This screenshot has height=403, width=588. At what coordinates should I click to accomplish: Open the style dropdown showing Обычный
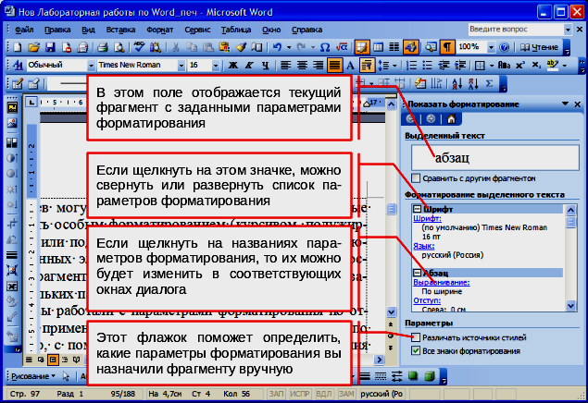[x=91, y=66]
